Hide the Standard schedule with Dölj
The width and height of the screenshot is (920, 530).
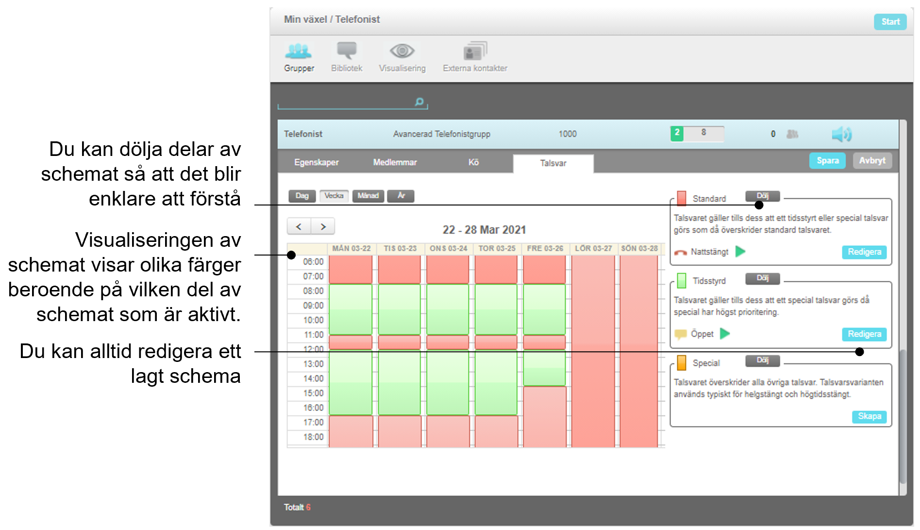(763, 196)
